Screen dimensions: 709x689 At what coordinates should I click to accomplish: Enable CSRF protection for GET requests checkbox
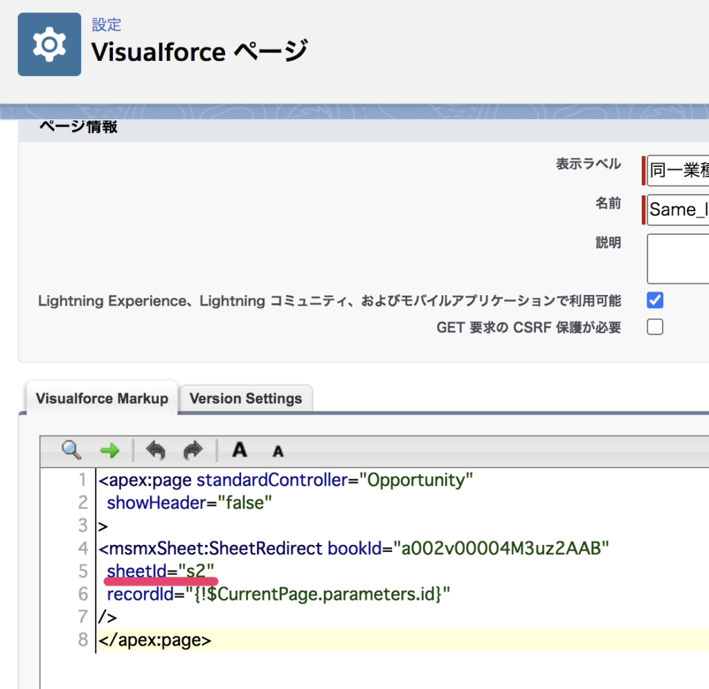tap(655, 327)
